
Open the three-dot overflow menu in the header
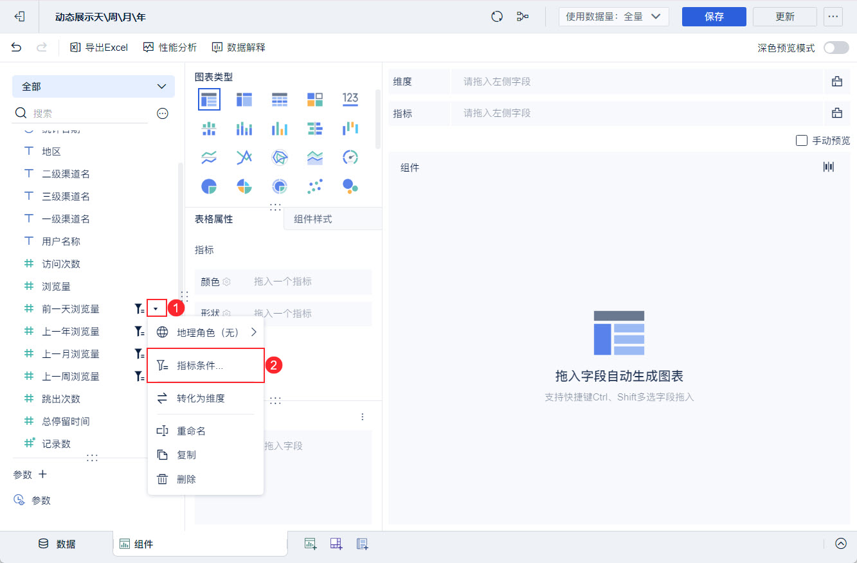tap(833, 17)
